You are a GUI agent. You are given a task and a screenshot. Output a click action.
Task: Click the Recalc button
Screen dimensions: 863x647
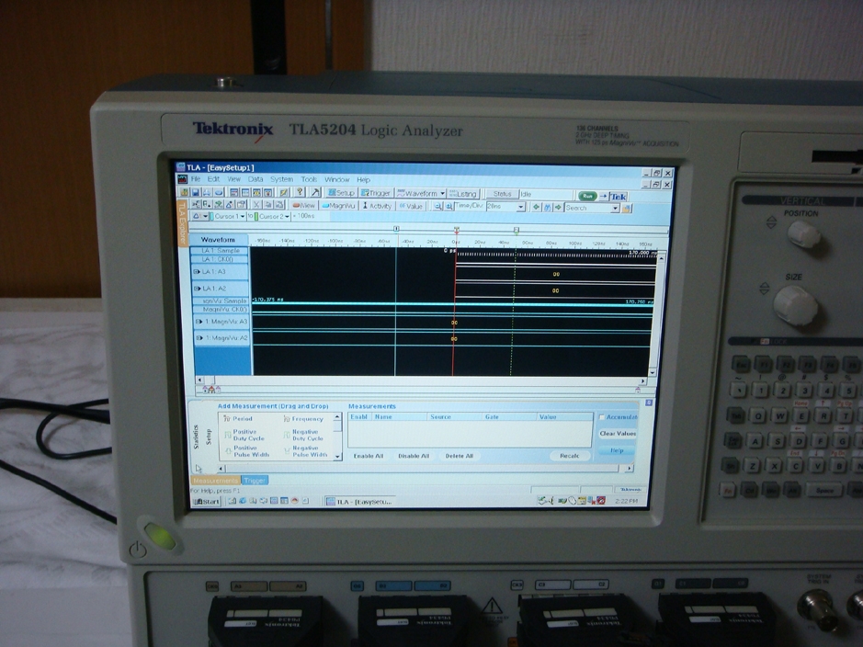(x=570, y=456)
